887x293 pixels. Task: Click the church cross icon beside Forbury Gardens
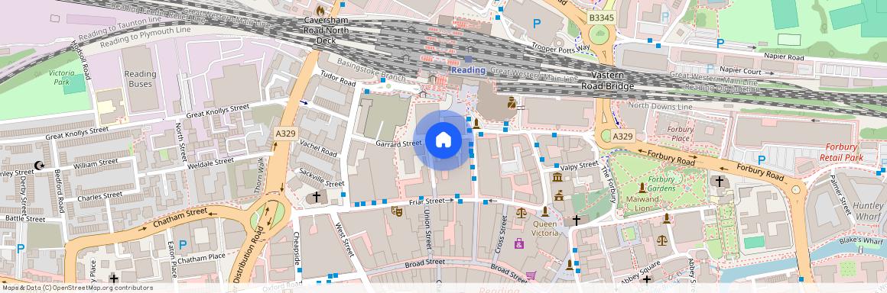[x=719, y=182]
